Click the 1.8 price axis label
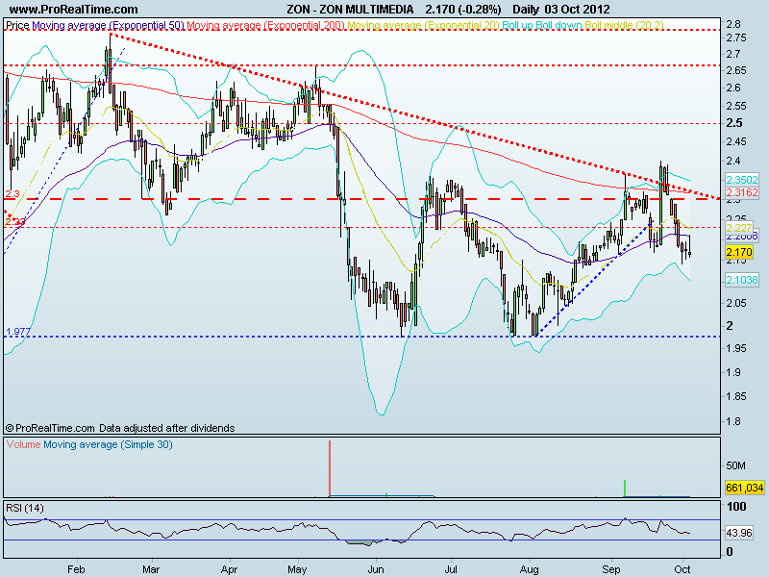The width and height of the screenshot is (769, 577). click(732, 421)
